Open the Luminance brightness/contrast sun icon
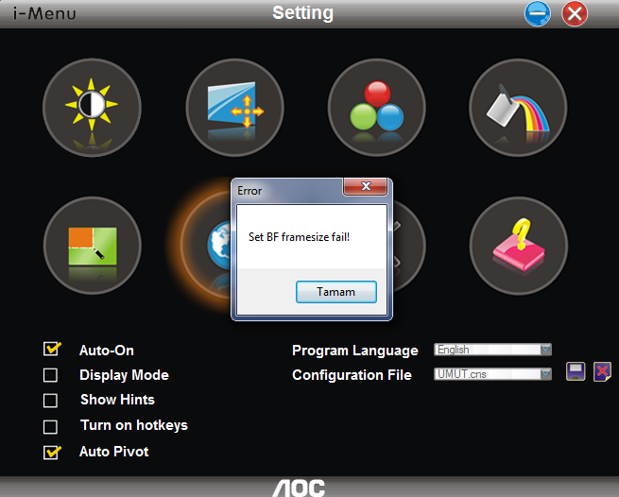Image resolution: width=619 pixels, height=497 pixels. tap(92, 108)
